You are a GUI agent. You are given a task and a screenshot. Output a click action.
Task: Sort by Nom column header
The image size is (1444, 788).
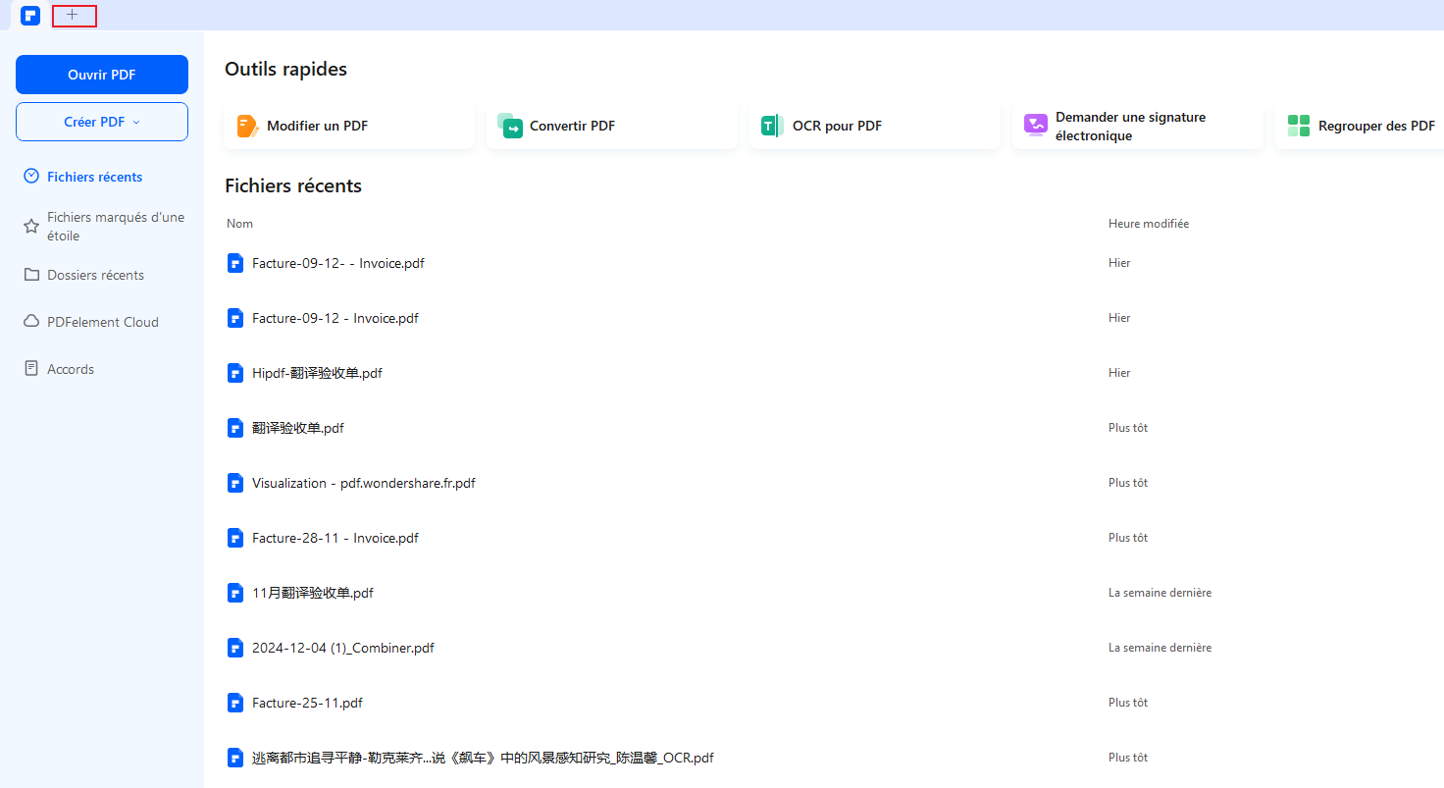click(239, 224)
